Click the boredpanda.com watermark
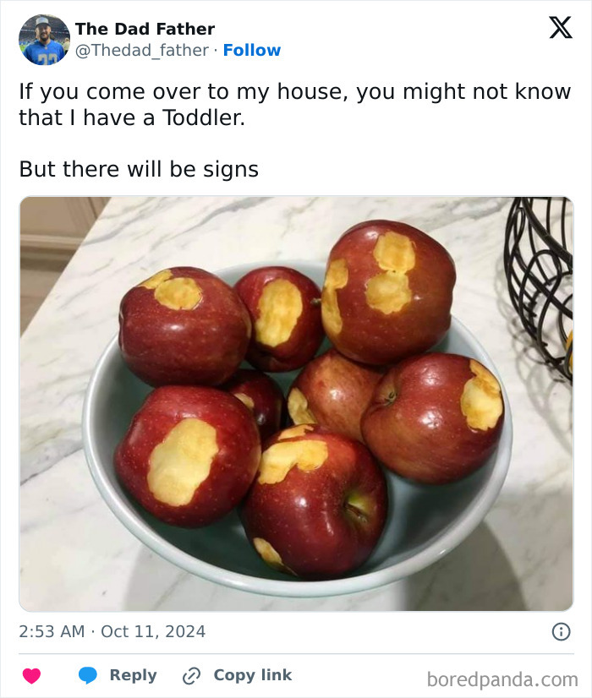 click(502, 680)
